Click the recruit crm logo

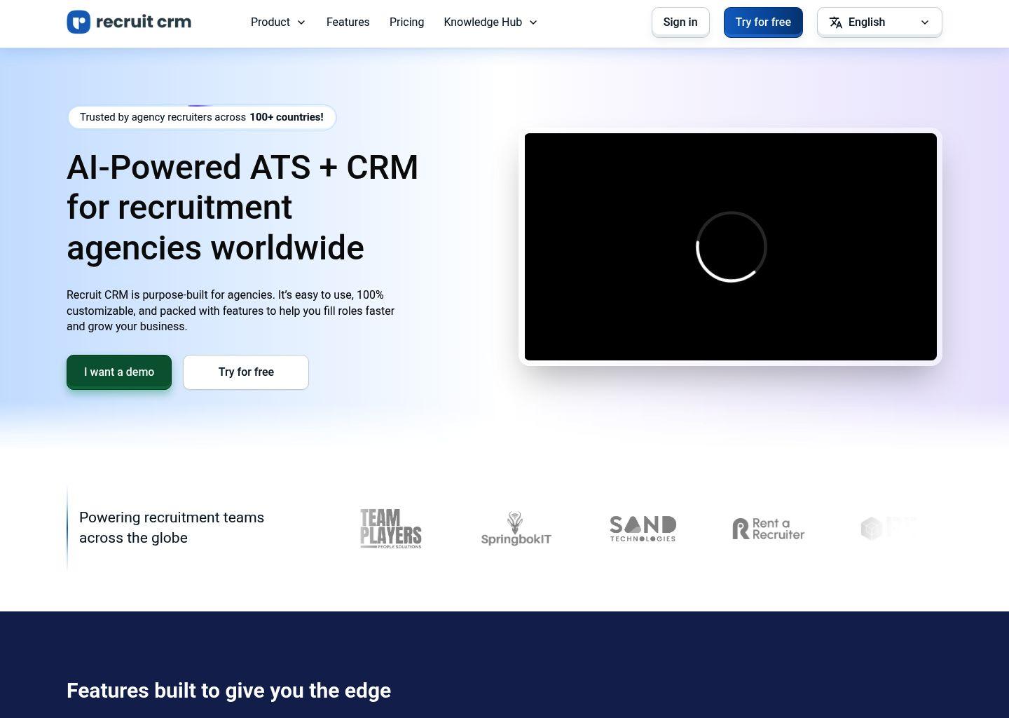[129, 22]
